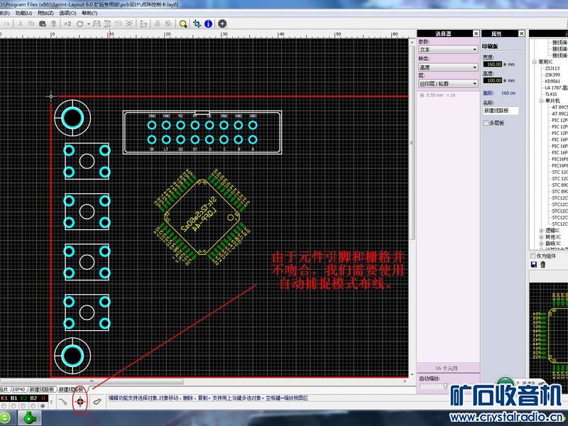Click the layer help question mark
568x426 pixels.
51,402
